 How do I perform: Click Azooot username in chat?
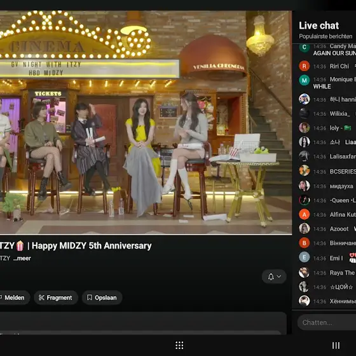click(339, 229)
